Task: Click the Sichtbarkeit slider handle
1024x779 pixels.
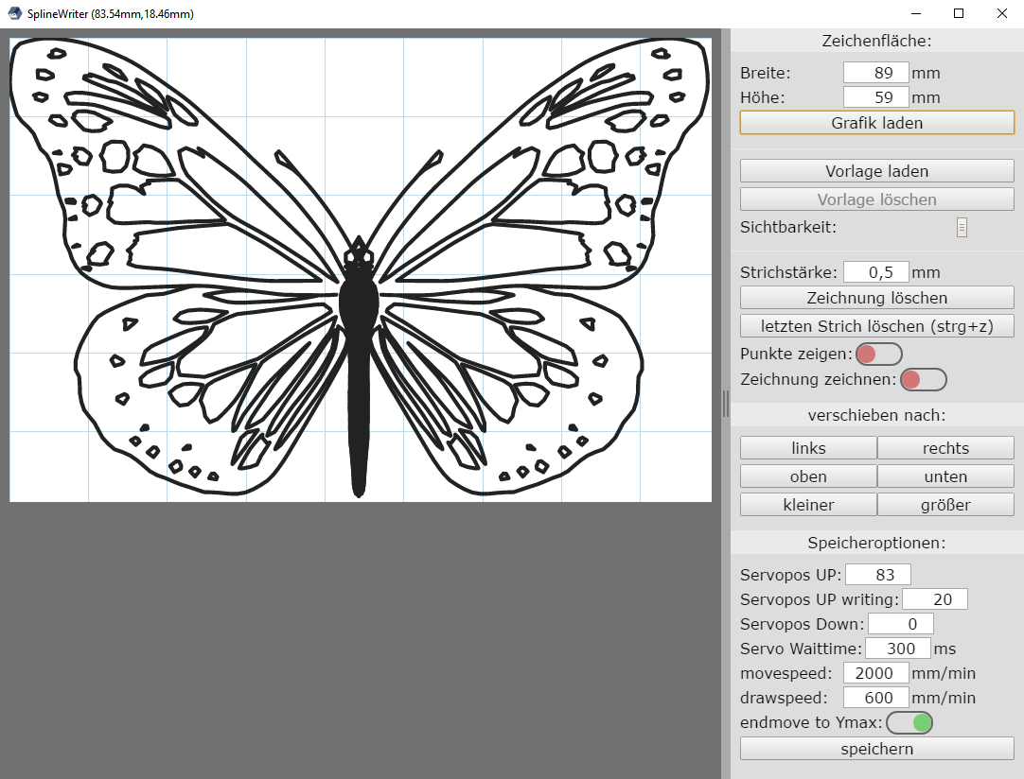Action: 962,227
